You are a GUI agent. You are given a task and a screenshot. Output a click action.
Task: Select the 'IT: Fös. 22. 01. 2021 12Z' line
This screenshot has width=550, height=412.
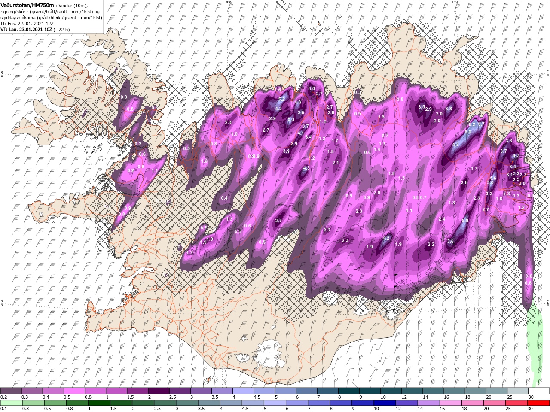[27, 24]
